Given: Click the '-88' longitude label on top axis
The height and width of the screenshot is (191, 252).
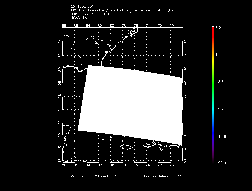Looking at the screenshot, I should click(63, 26).
